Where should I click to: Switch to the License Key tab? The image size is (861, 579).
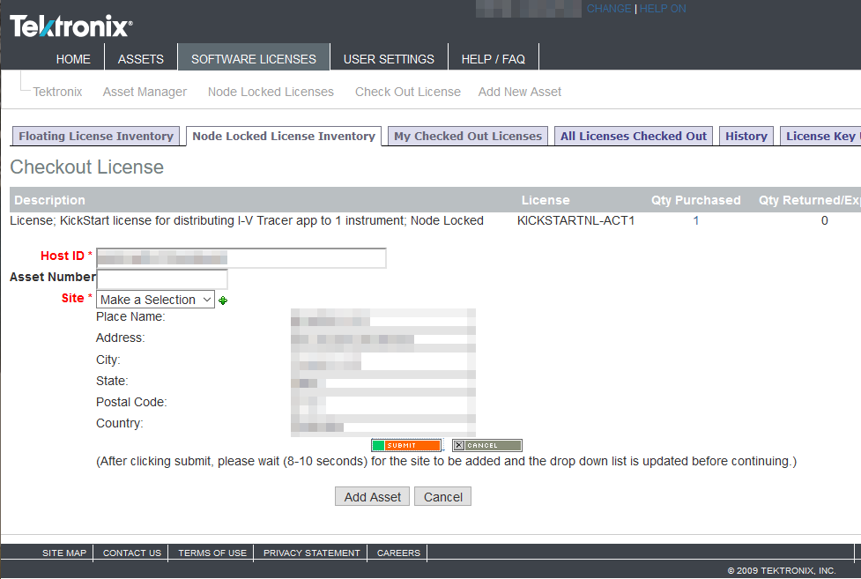point(820,137)
